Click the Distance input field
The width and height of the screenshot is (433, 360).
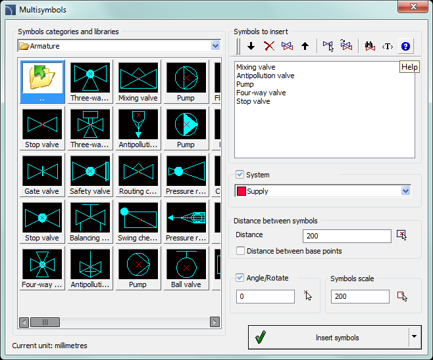pos(347,235)
